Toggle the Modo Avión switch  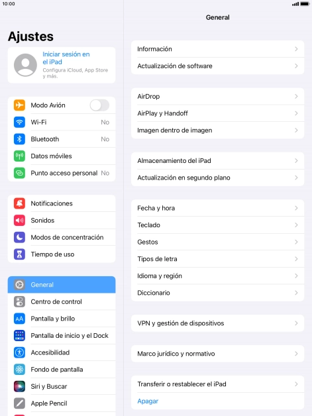tap(99, 105)
